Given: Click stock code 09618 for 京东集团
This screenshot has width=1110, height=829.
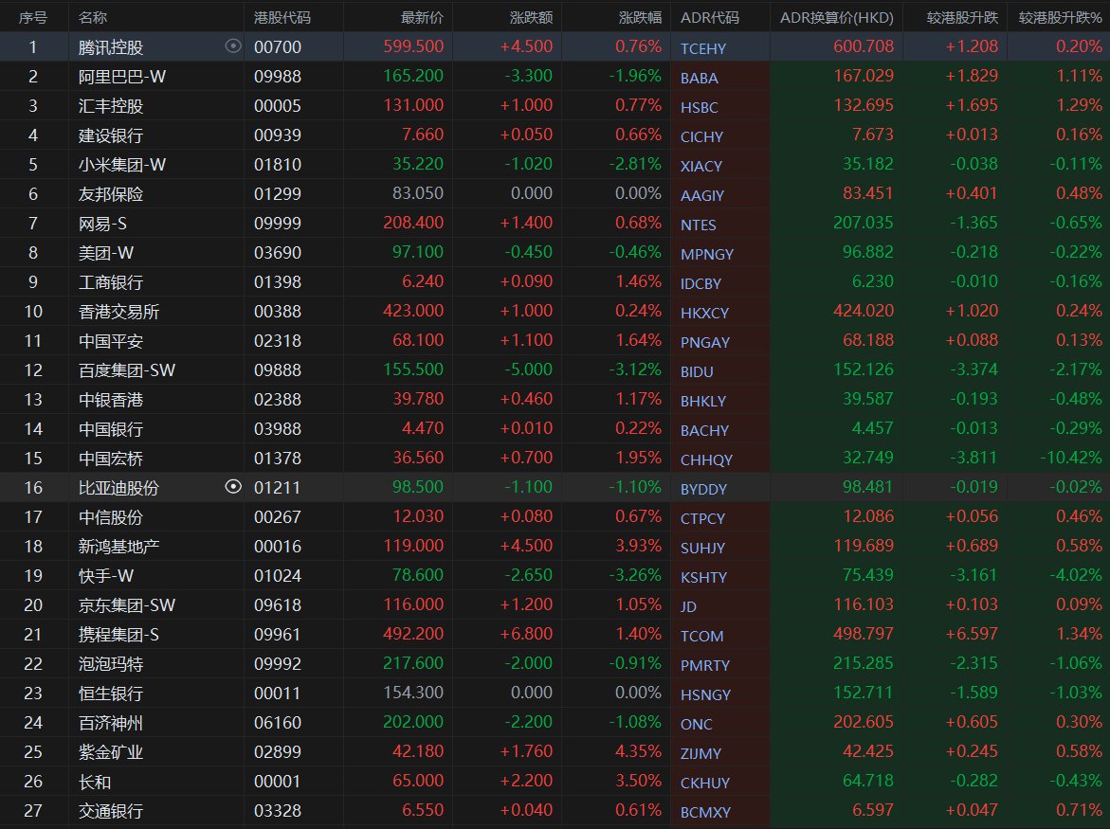Looking at the screenshot, I should (x=277, y=605).
